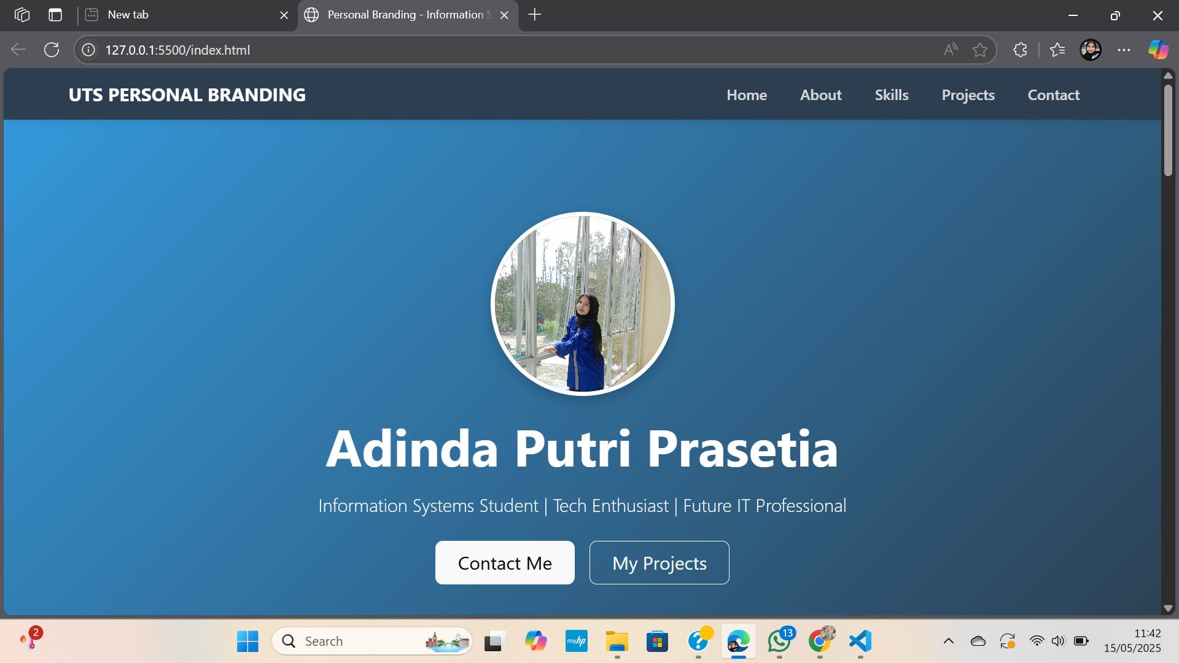
Task: Open Copilot in the browser toolbar
Action: tap(1158, 50)
